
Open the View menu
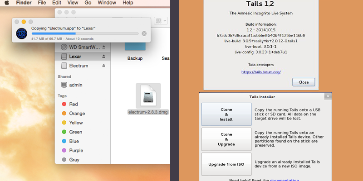tap(73, 3)
